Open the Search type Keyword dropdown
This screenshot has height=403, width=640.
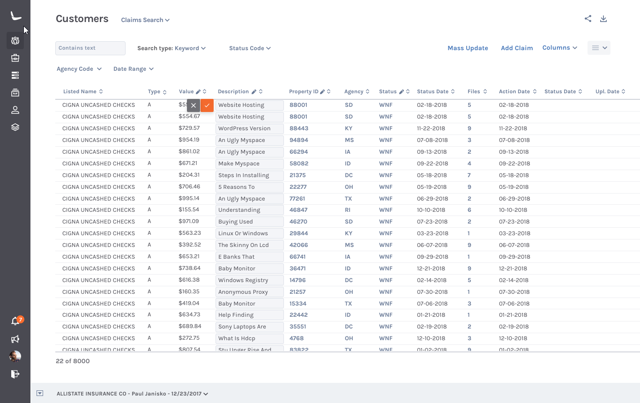coord(171,48)
